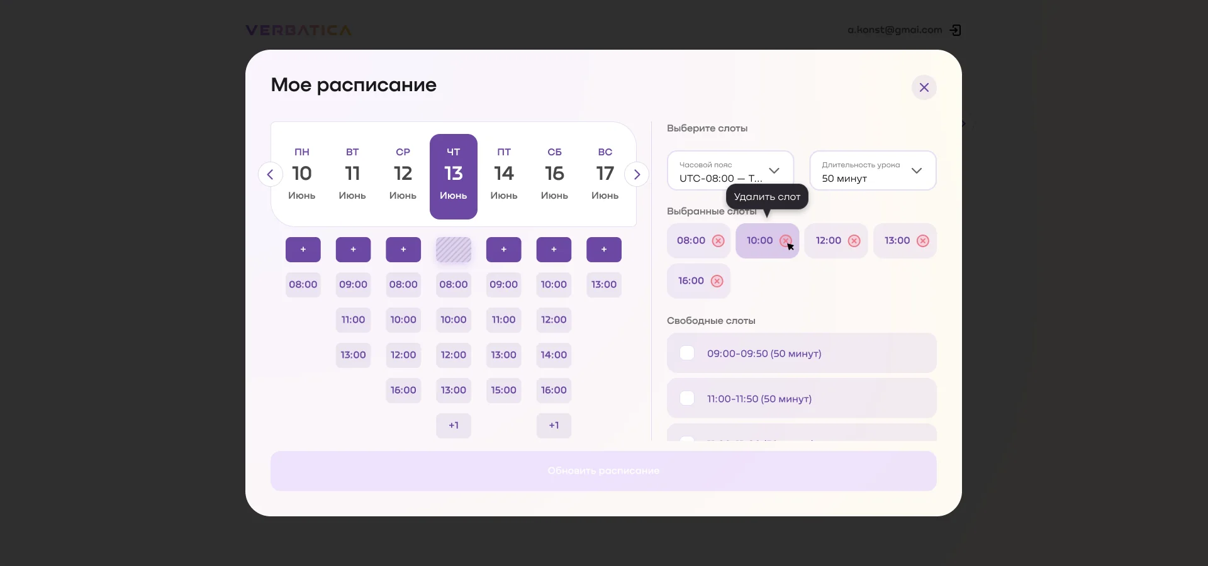Click Wednesday's 08:00 slot

click(x=403, y=285)
